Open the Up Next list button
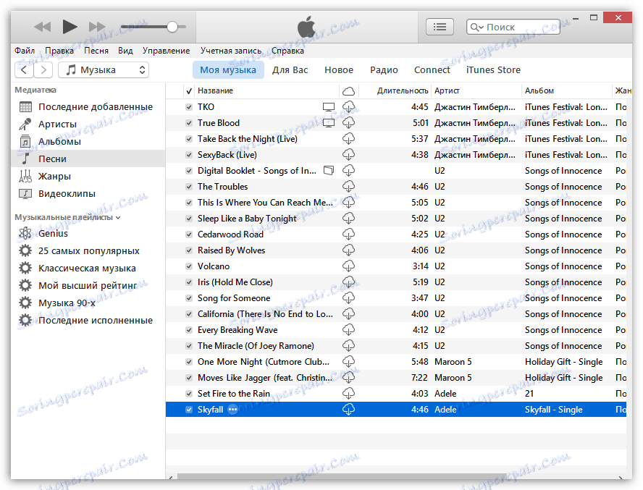The image size is (643, 490). (440, 27)
